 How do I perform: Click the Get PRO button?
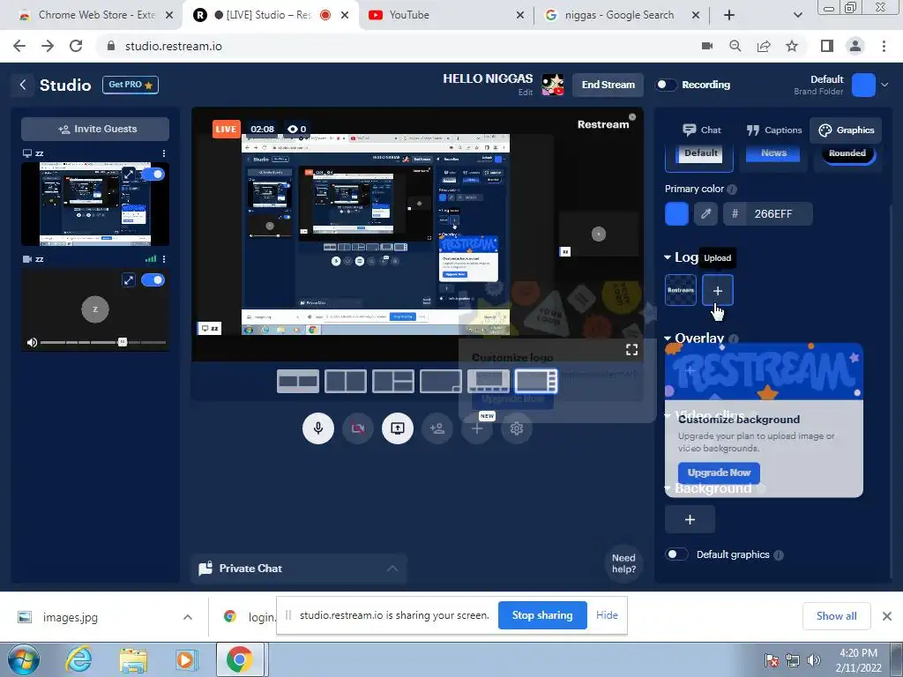(131, 85)
